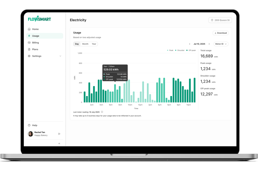The image size is (258, 171).
Task: Collapse the sidebar with double chevron
Action: [59, 143]
